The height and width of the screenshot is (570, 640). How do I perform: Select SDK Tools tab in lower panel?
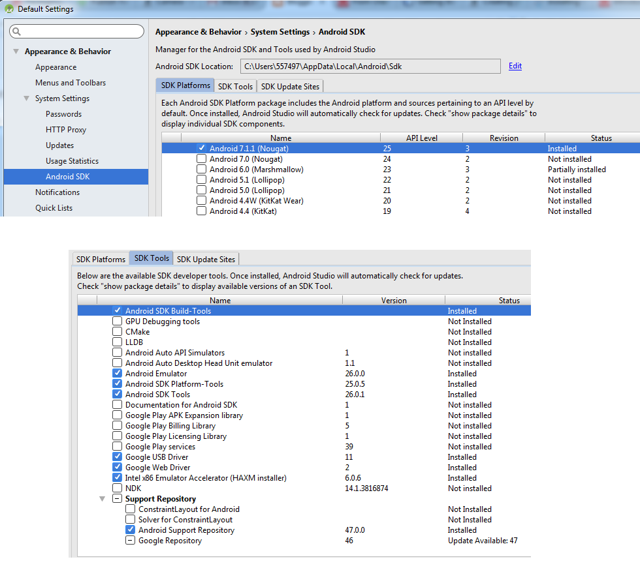tap(152, 258)
